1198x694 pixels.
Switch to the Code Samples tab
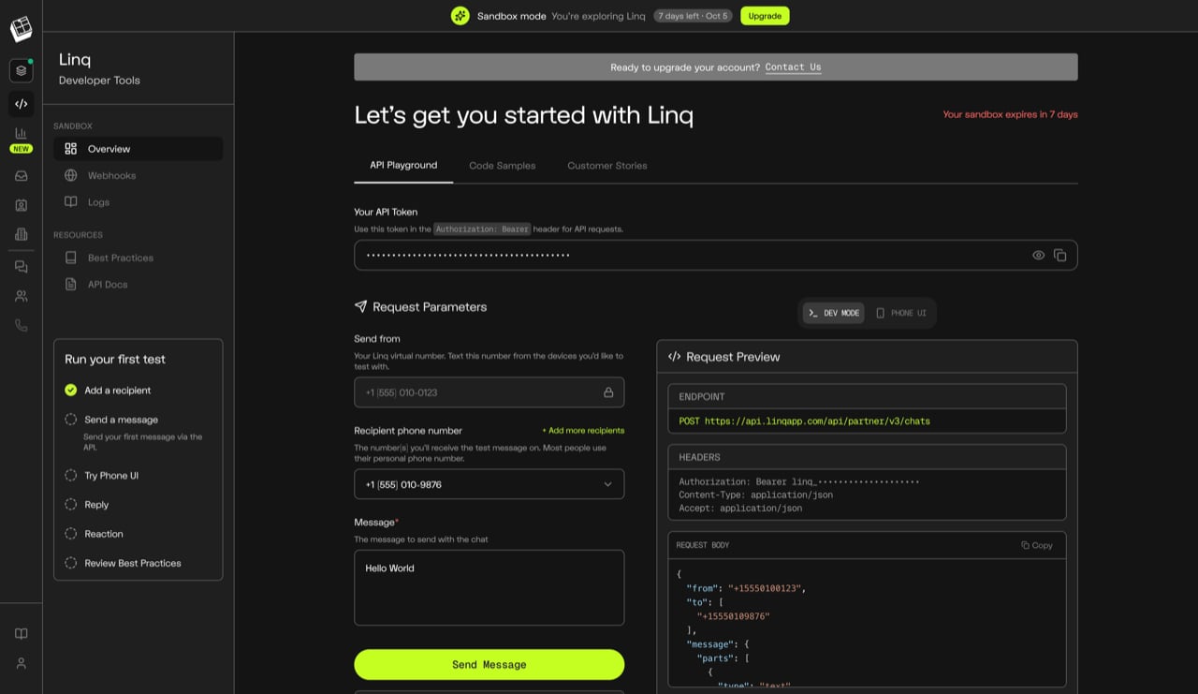503,166
